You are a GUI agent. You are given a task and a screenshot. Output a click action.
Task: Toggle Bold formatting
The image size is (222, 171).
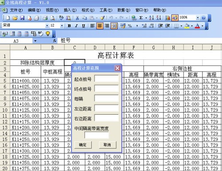pos(69,26)
